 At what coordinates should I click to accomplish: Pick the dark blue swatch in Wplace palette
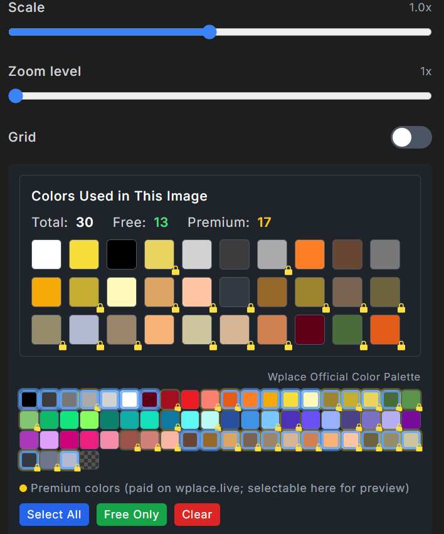pos(230,419)
